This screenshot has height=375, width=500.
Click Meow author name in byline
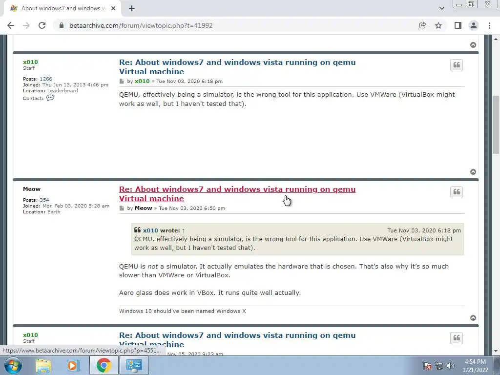pos(143,208)
